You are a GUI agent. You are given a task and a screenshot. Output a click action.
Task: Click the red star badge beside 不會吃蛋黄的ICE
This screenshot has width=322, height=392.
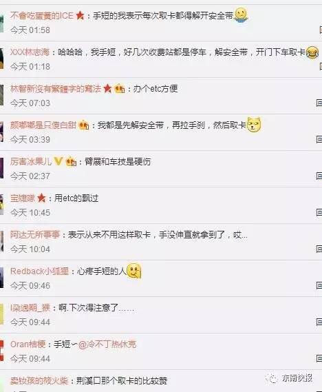(80, 16)
